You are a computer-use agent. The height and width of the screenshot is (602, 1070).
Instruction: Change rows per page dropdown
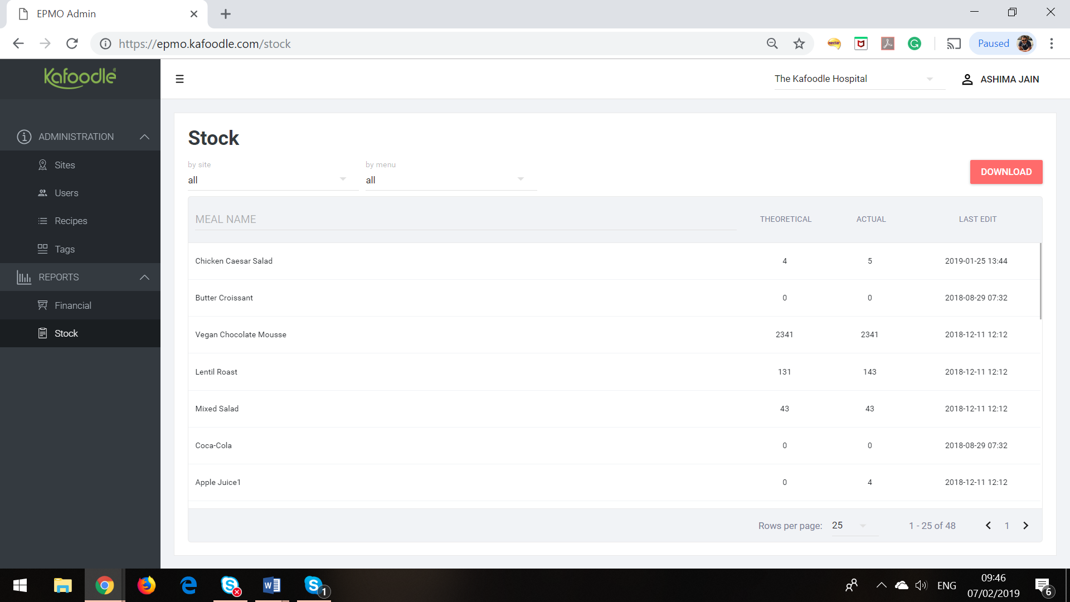tap(854, 526)
